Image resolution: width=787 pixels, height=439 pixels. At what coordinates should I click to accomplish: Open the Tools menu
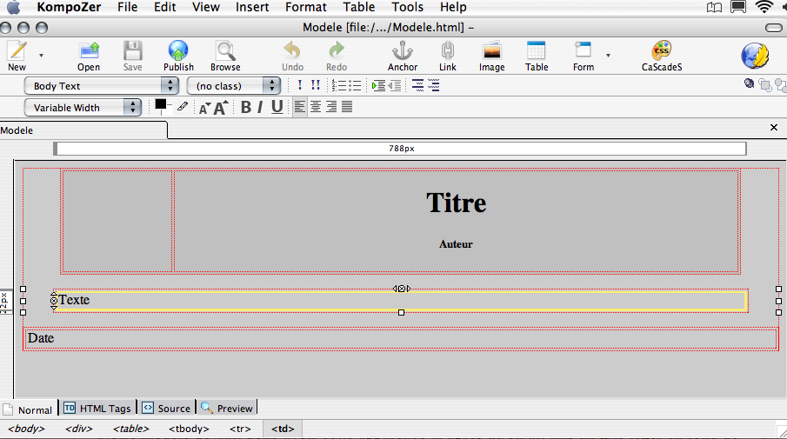pos(408,7)
